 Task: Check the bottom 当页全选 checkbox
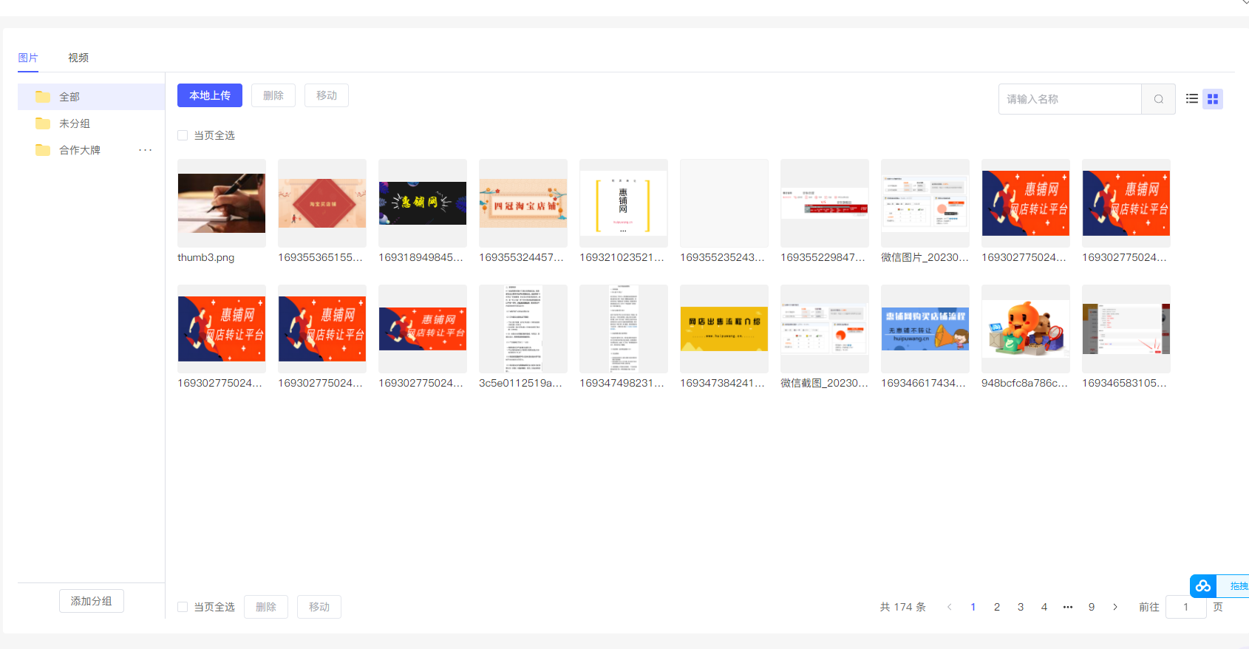183,607
